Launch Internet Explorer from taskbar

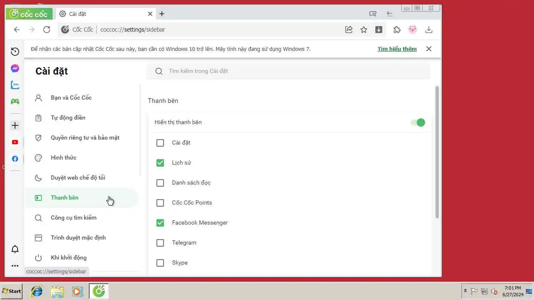(x=37, y=291)
